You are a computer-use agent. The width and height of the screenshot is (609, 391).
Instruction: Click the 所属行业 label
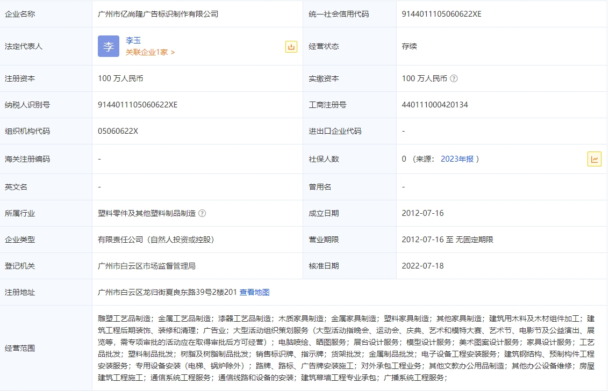click(x=20, y=213)
